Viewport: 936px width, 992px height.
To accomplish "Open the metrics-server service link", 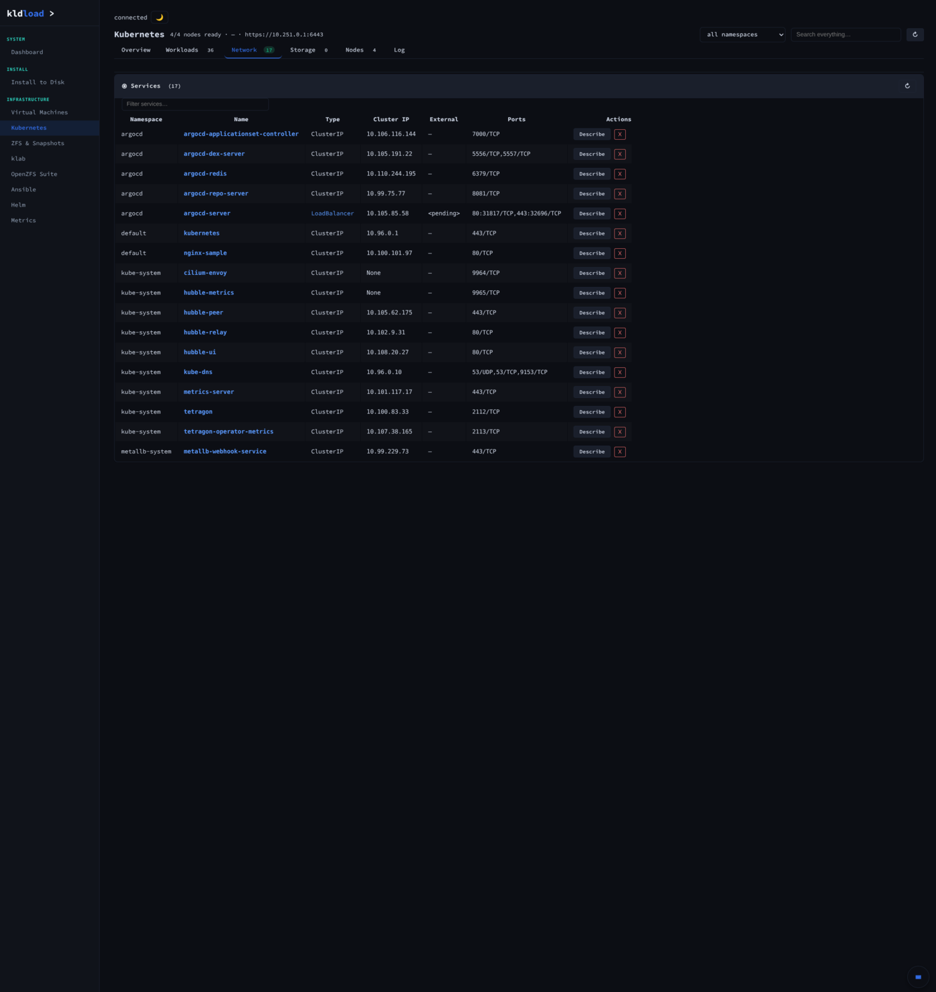I will (x=209, y=392).
